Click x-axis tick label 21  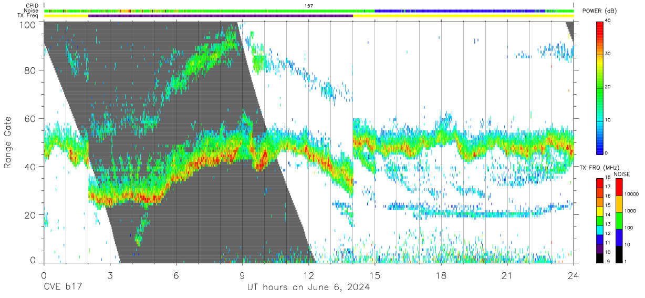point(507,275)
